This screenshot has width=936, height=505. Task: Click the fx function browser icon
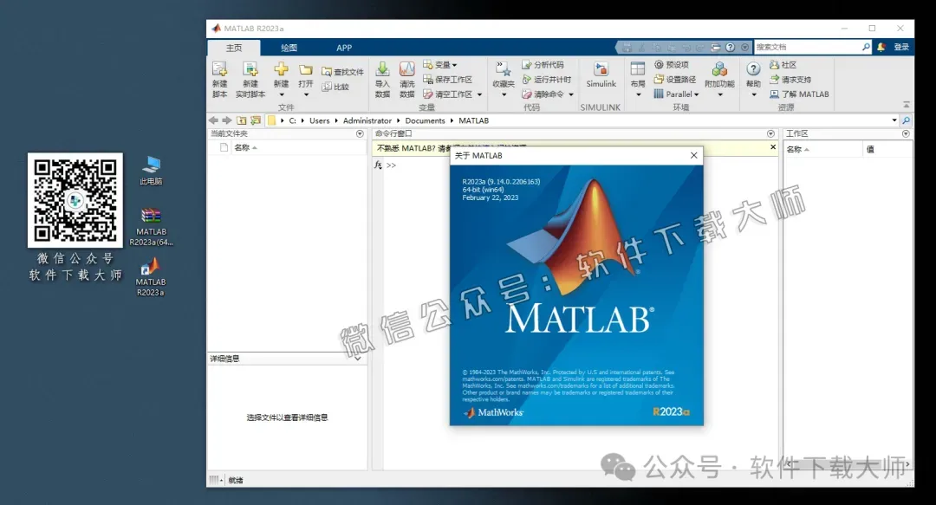(x=378, y=165)
